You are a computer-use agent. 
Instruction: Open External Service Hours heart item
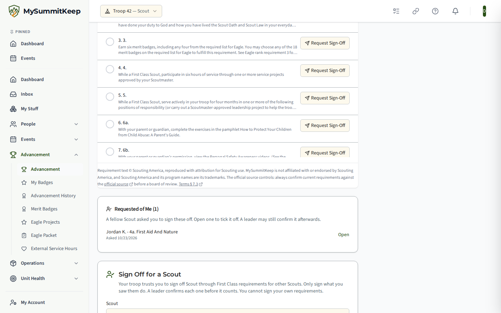(50, 248)
